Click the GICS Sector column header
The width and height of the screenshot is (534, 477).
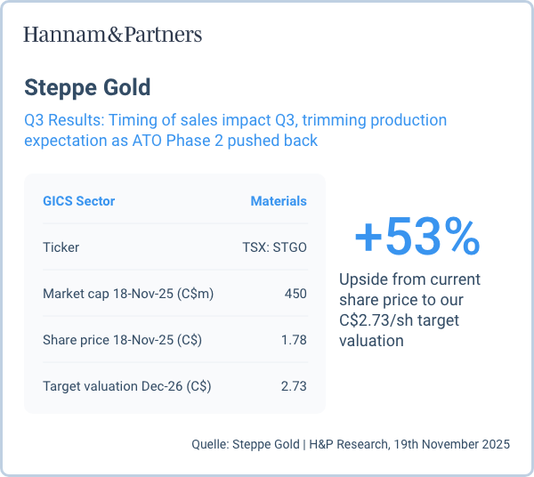pyautogui.click(x=78, y=201)
